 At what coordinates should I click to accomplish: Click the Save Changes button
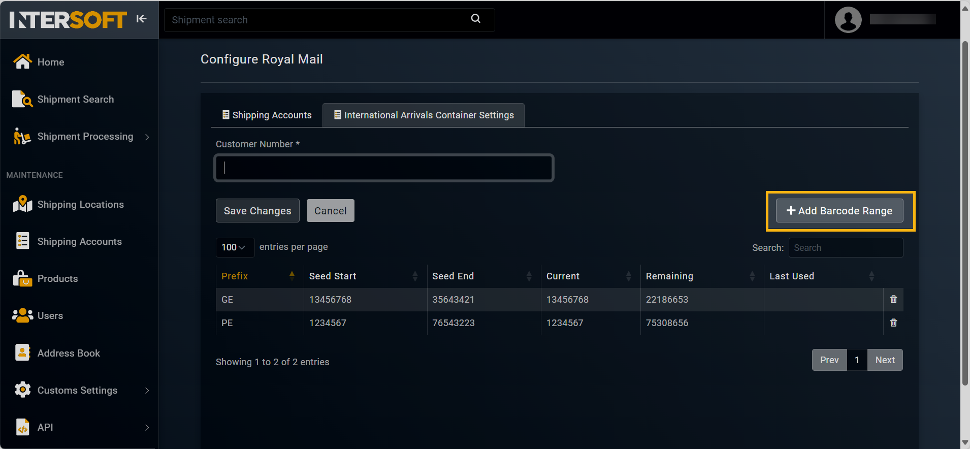(x=257, y=210)
